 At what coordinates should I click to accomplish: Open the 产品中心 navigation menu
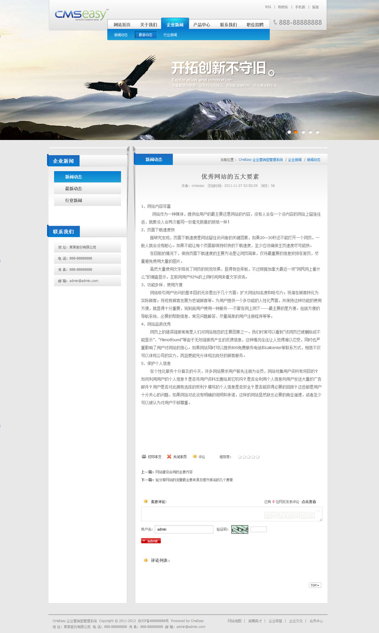(x=202, y=25)
